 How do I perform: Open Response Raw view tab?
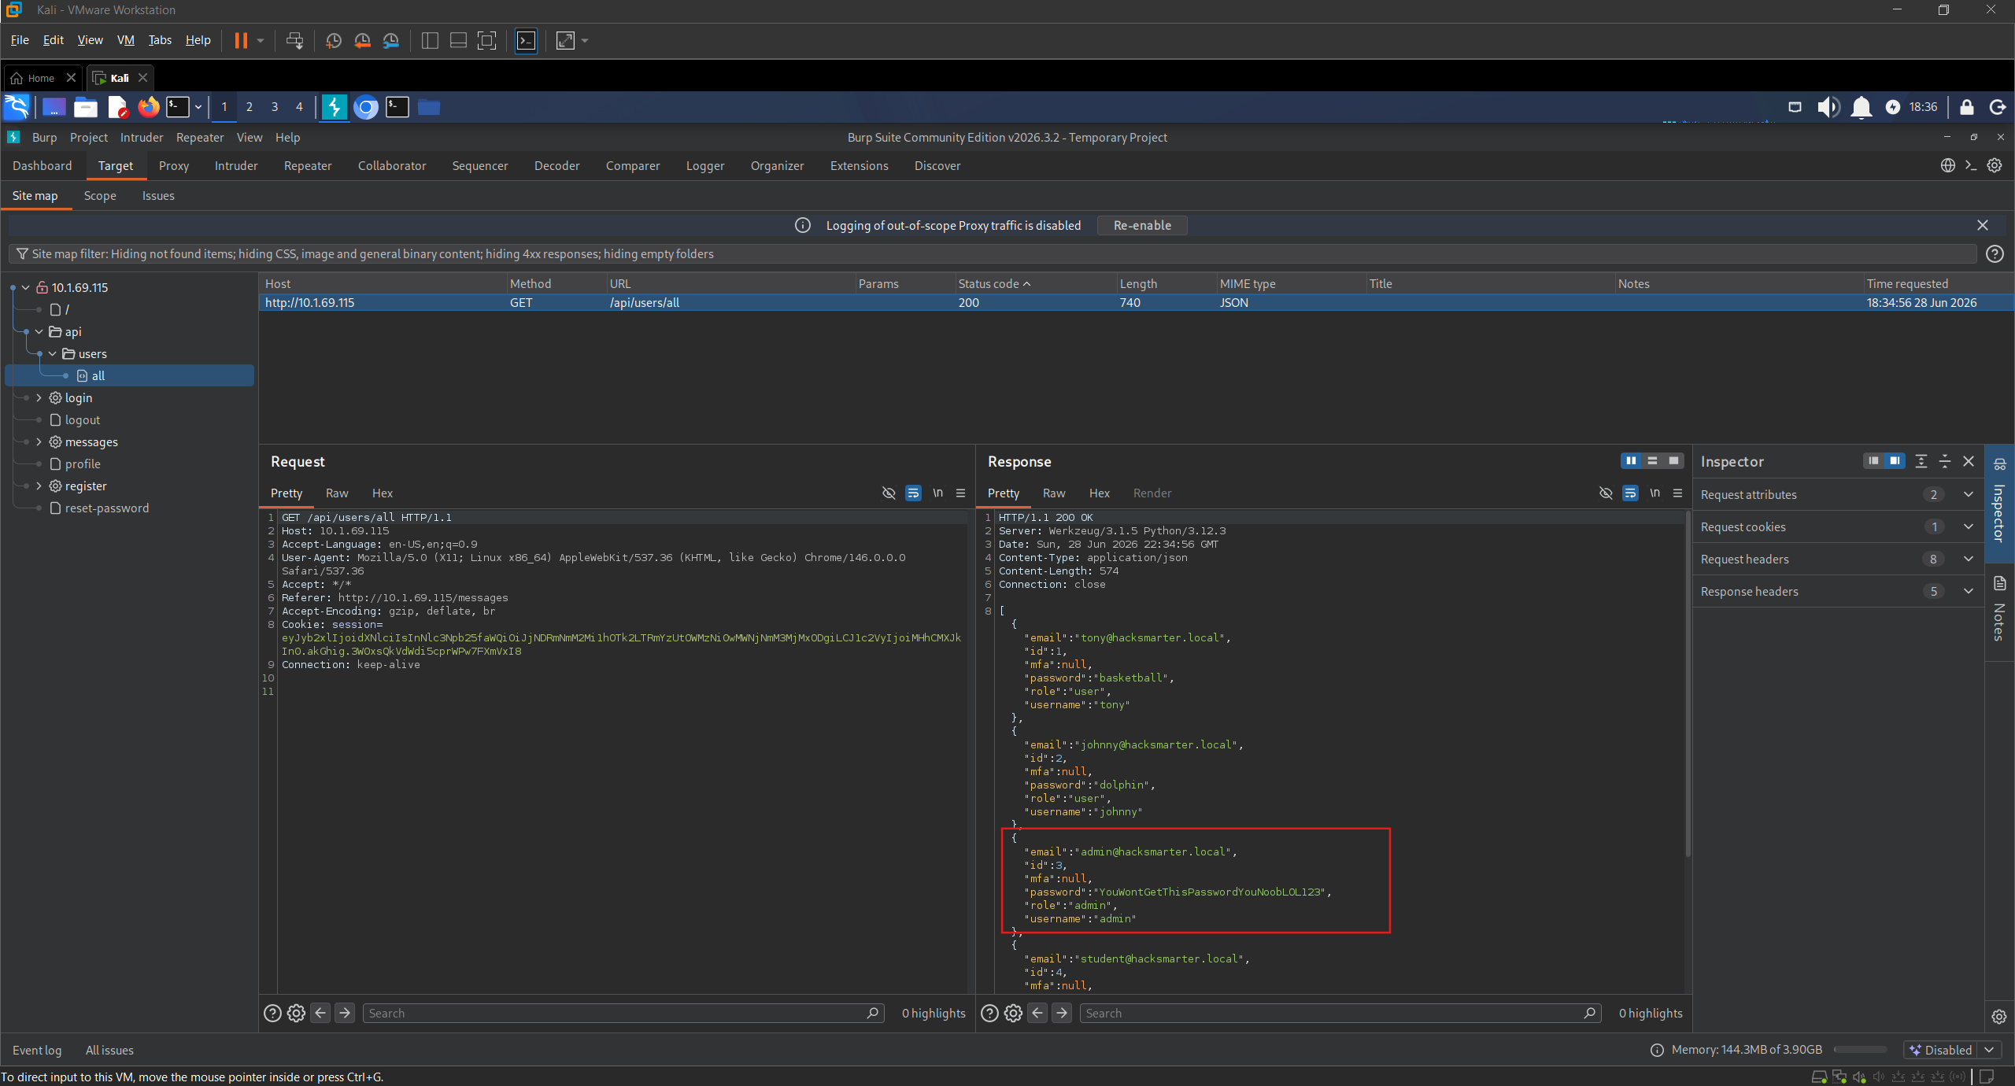(1054, 493)
